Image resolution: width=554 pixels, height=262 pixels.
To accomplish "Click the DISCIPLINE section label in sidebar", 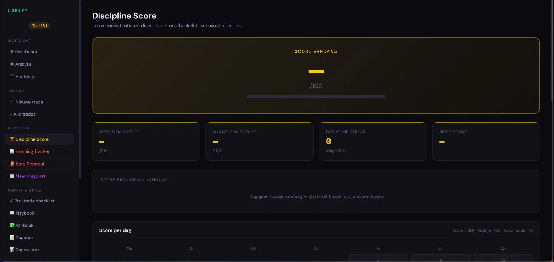I will (20, 128).
